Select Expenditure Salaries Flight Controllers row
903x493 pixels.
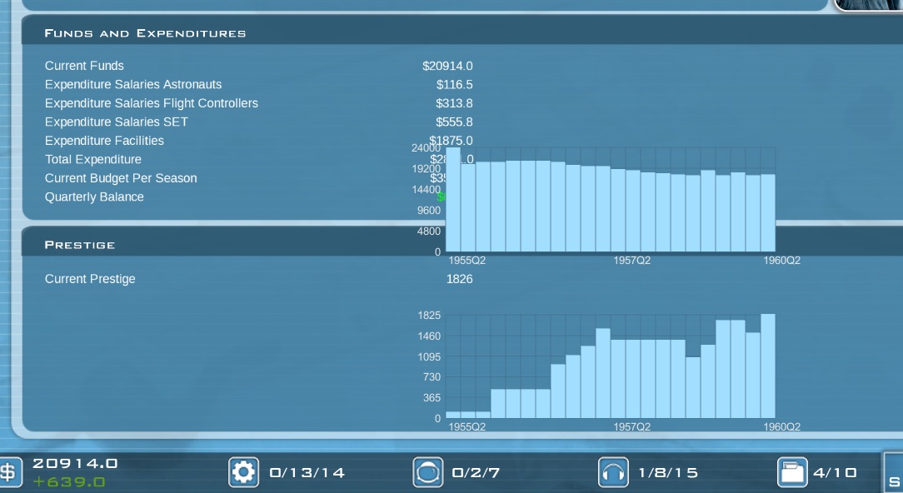[x=152, y=103]
